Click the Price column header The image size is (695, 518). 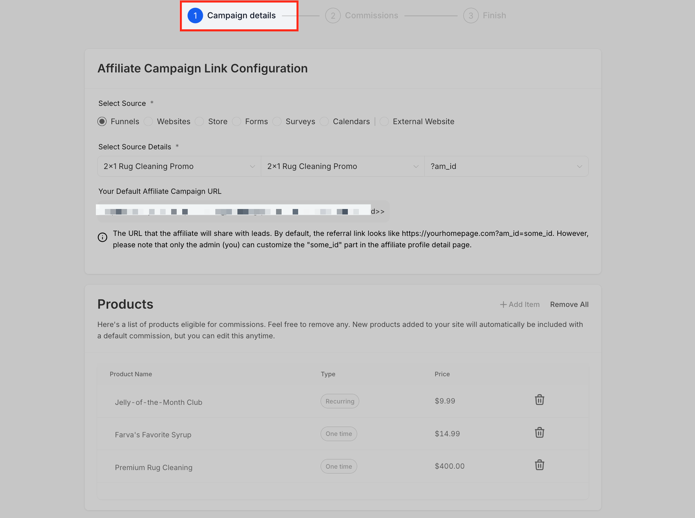(x=442, y=374)
